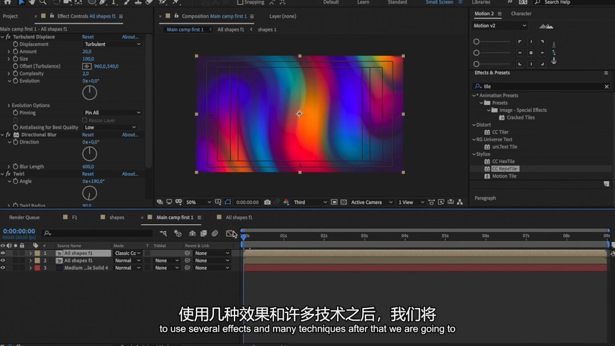Viewport: 615px width, 346px height.
Task: Toggle the lock on Effect Controls panel
Action: [x=52, y=16]
